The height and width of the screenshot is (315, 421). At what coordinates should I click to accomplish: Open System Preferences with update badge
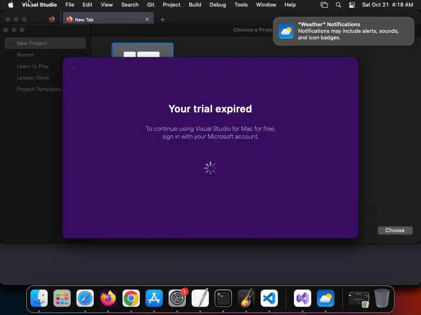pyautogui.click(x=177, y=298)
